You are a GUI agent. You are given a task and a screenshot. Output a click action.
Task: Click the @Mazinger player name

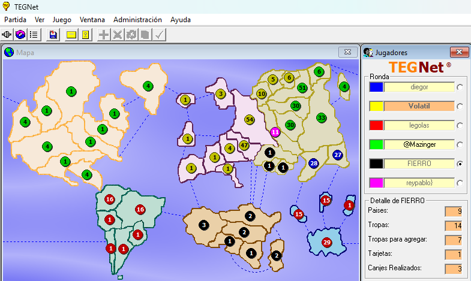(x=419, y=144)
